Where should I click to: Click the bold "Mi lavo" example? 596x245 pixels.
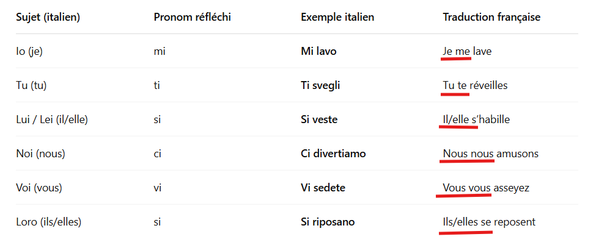click(318, 51)
